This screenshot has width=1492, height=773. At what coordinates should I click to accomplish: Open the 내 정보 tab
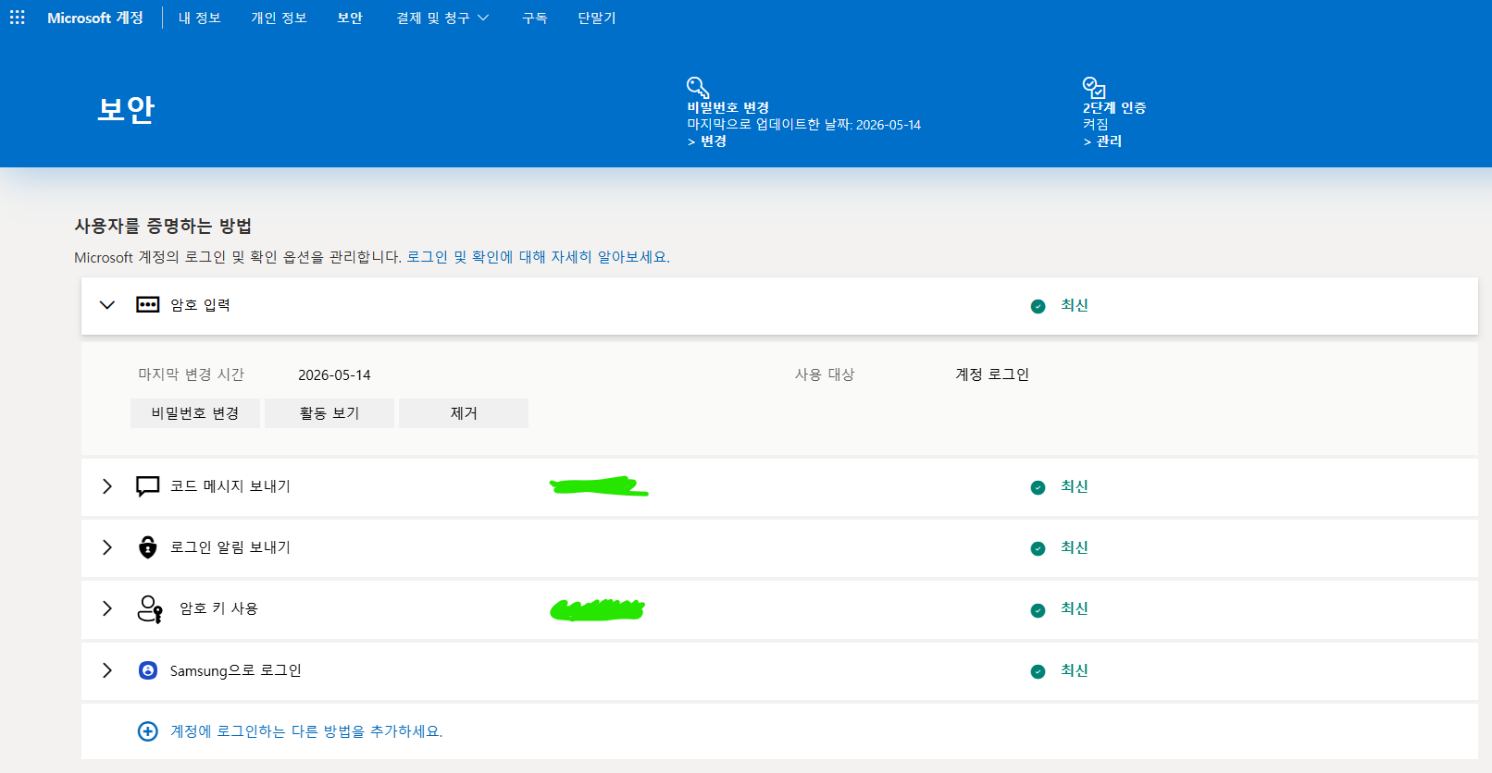[200, 18]
